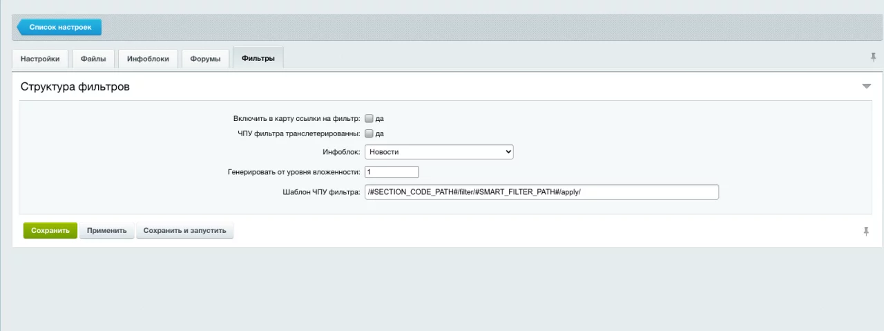Enable Включить в карту ссылки на фильтр checkbox

point(369,118)
